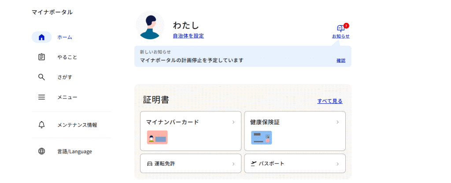Viewport: 451px width, 183px height.
Task: Click the user avatar profile picture
Action: [150, 25]
